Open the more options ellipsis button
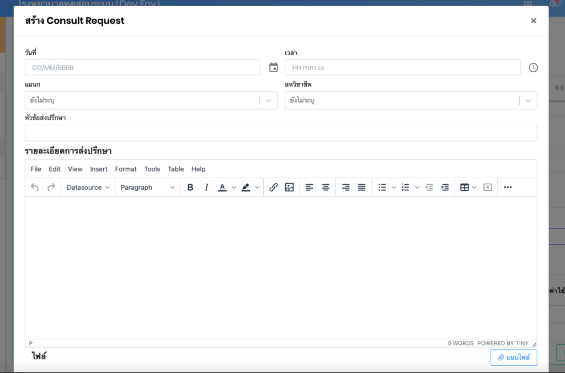Image resolution: width=565 pixels, height=373 pixels. click(x=508, y=187)
